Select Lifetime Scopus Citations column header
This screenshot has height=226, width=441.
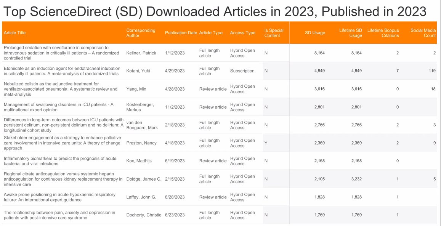383,33
